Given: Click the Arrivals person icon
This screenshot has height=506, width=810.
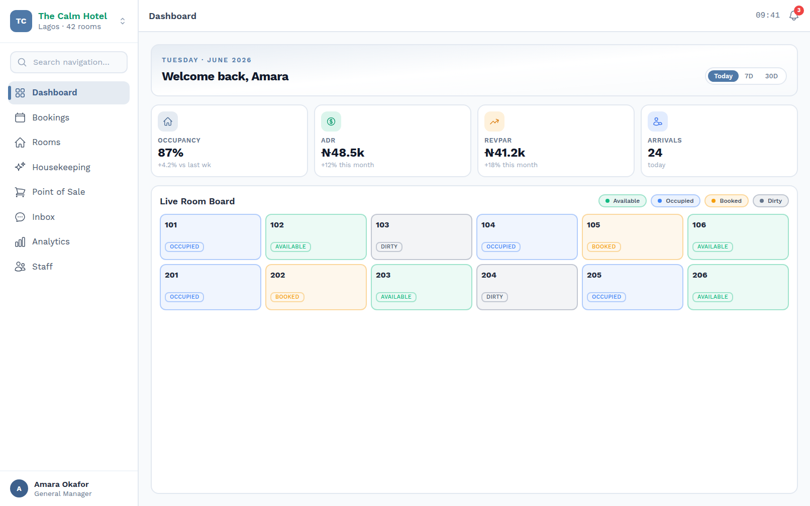Looking at the screenshot, I should [x=658, y=121].
